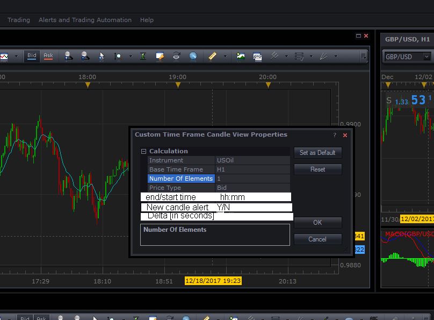434x320 pixels.
Task: Toggle Bid price display in chart toolbar
Action: tap(32, 56)
